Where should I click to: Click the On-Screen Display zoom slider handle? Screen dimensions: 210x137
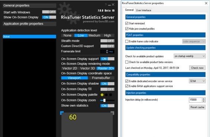click(x=104, y=100)
